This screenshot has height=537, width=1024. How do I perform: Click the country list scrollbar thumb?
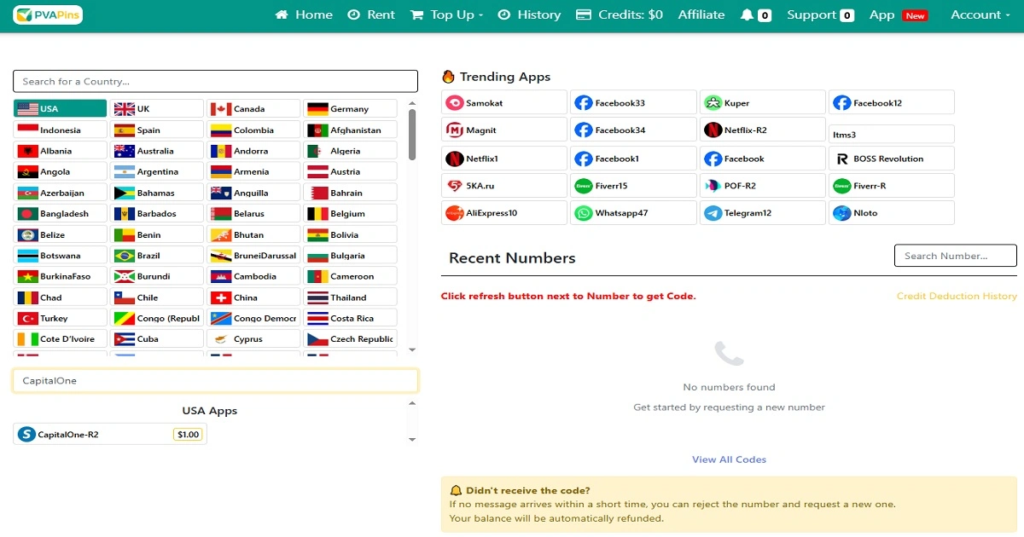pos(412,134)
